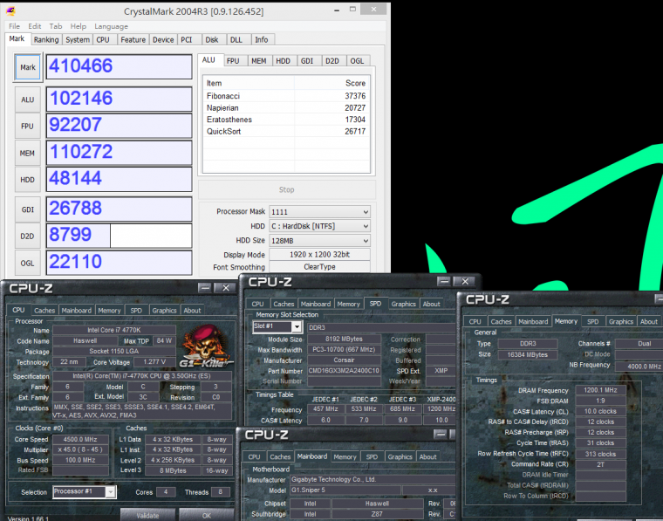Click the Corsair manufacturer field in SPD
Screen dimensions: 663x521
point(344,360)
